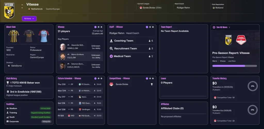264x129 pixels.
Task: Click the Training facilities icon
Action: pos(7,113)
